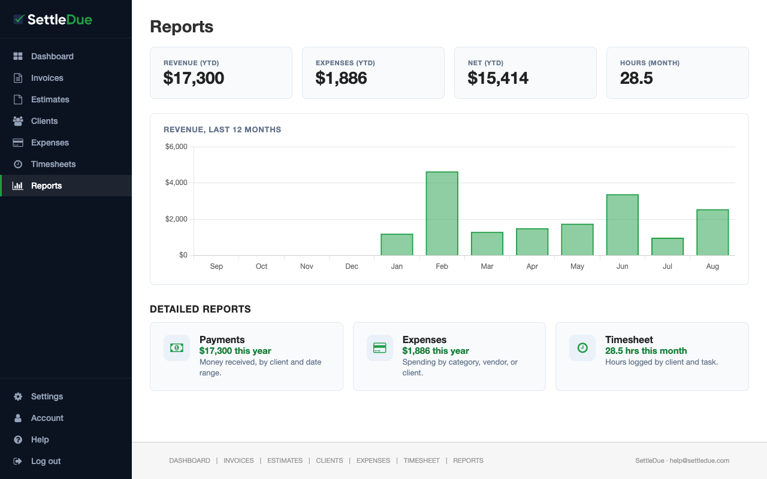Select the active Reports sidebar item
The width and height of the screenshot is (767, 479).
[66, 186]
